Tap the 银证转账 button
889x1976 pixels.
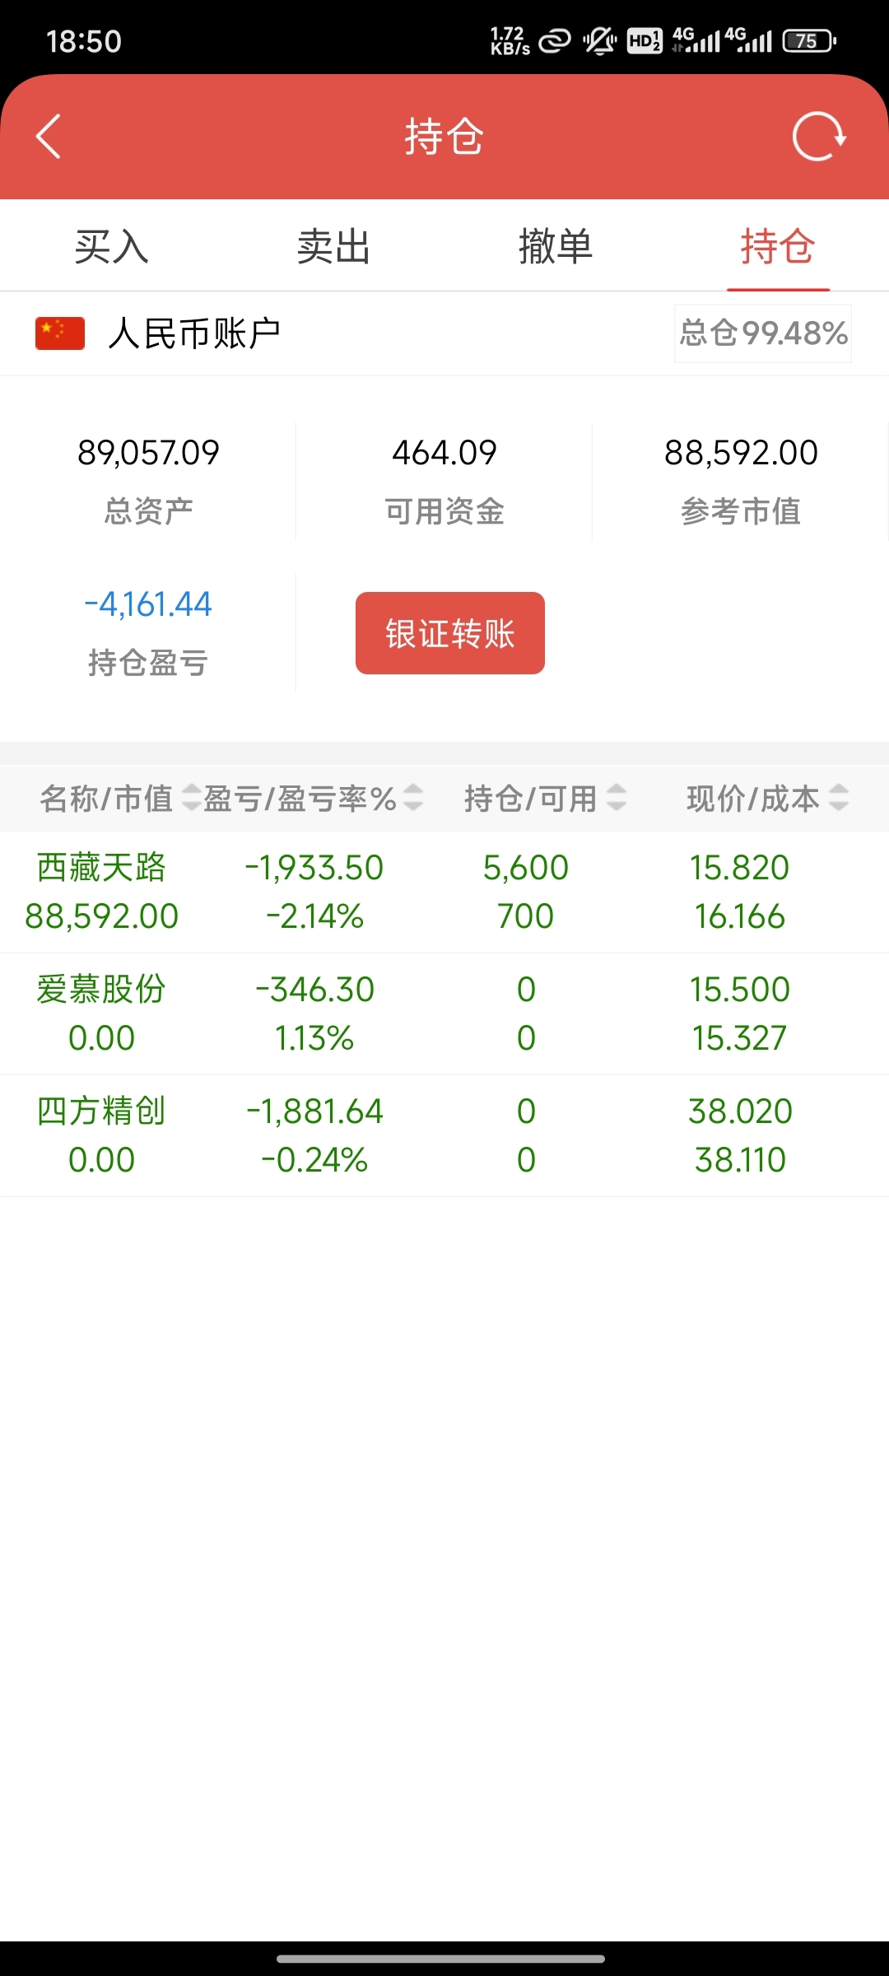(x=450, y=633)
